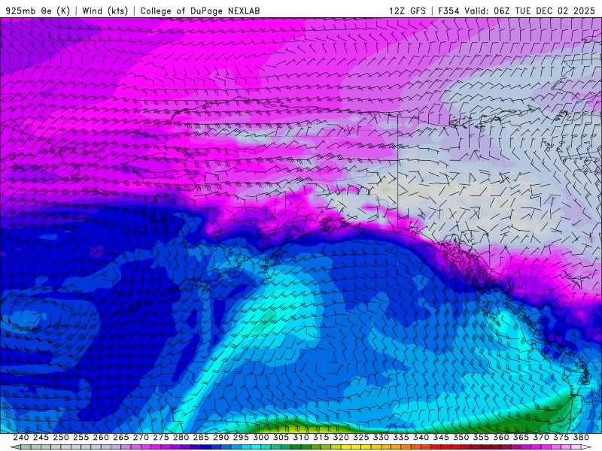Click the 240 value on the color scale
The height and width of the screenshot is (451, 602).
point(21,437)
